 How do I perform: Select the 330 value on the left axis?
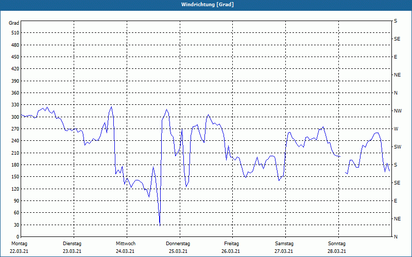[15, 105]
